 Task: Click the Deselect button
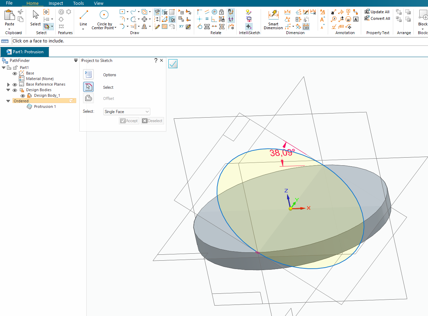click(x=152, y=121)
